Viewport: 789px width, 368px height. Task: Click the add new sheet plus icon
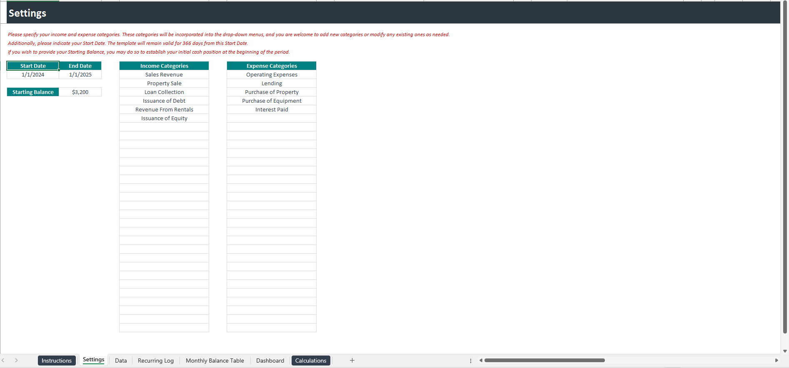tap(352, 361)
